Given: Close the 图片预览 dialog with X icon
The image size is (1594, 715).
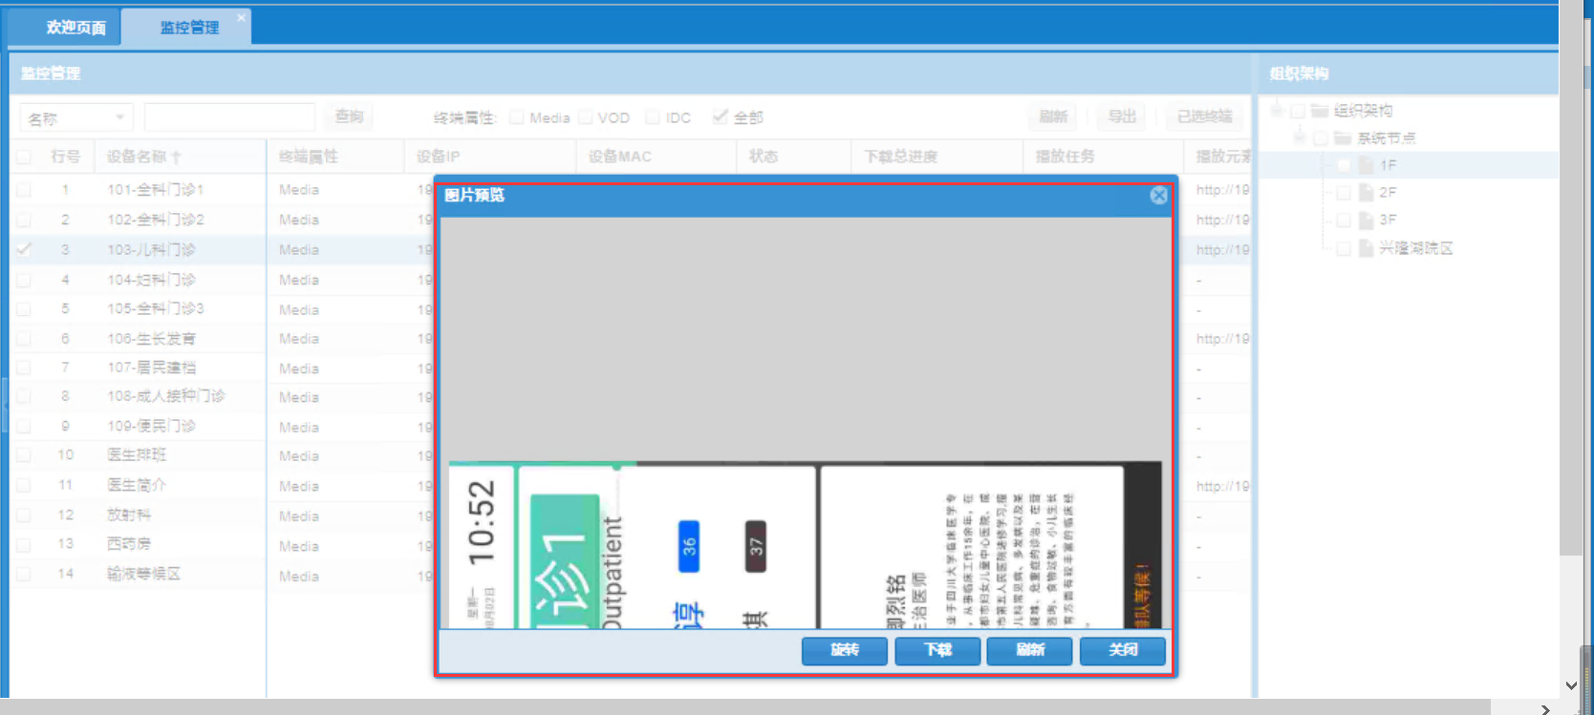Looking at the screenshot, I should point(1158,195).
